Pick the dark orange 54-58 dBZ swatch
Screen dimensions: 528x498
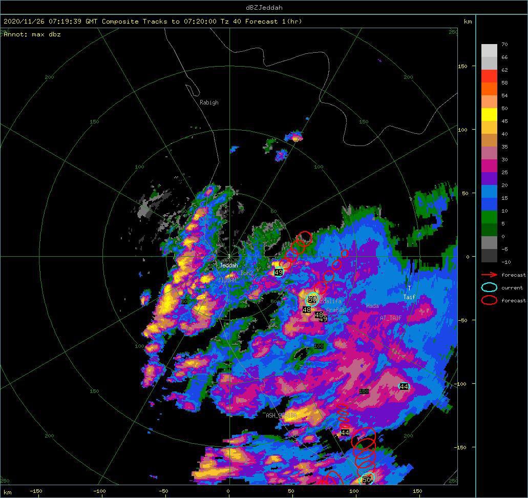[x=489, y=89]
